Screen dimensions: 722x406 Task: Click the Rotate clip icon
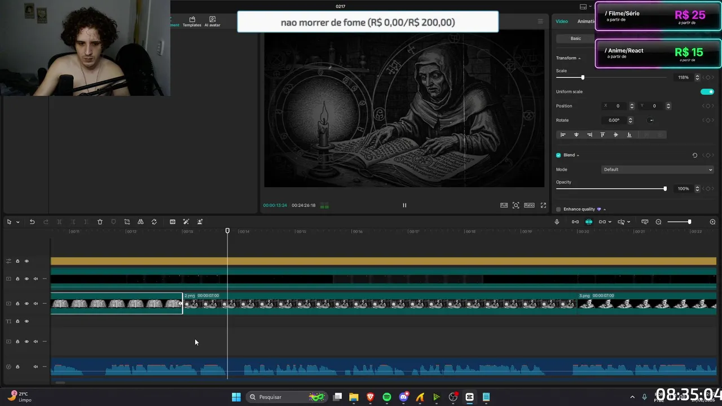point(154,222)
